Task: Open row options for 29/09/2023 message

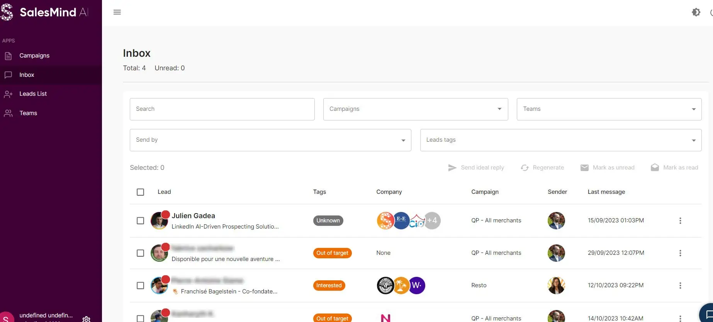Action: point(680,253)
